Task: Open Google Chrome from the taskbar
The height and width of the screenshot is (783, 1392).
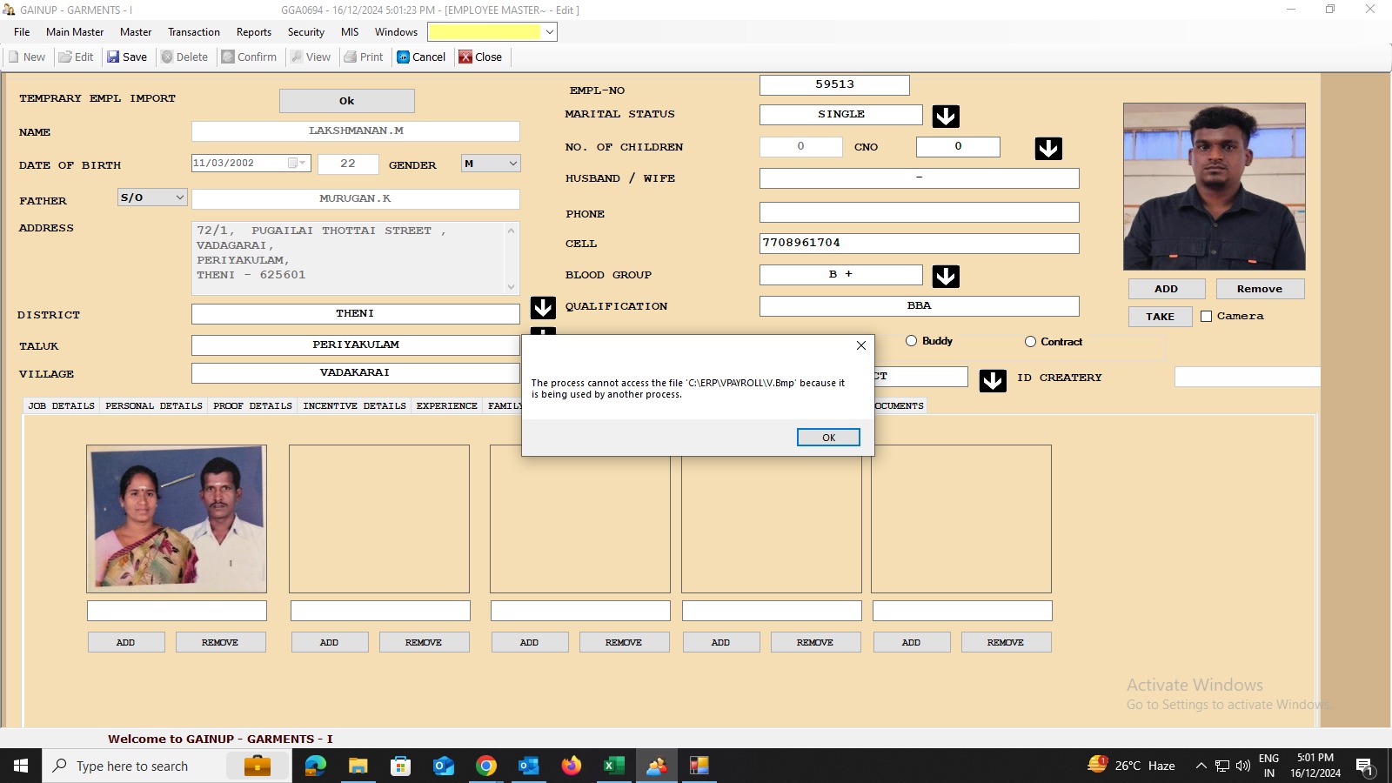Action: click(486, 766)
